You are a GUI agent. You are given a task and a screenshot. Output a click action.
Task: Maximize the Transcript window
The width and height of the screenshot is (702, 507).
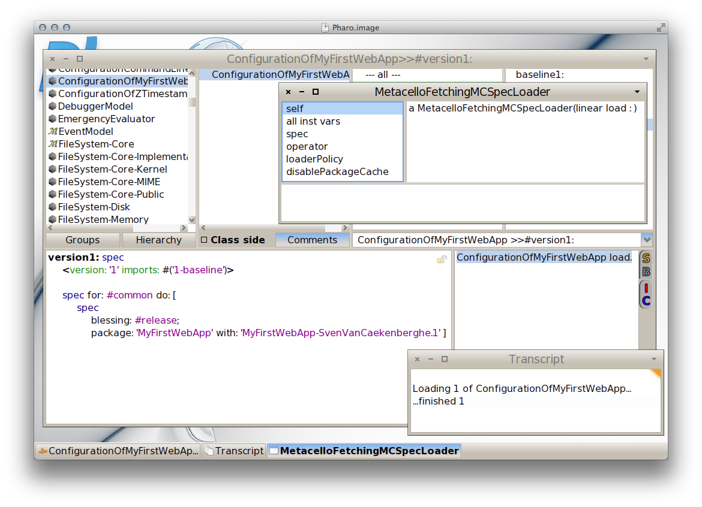pyautogui.click(x=445, y=359)
